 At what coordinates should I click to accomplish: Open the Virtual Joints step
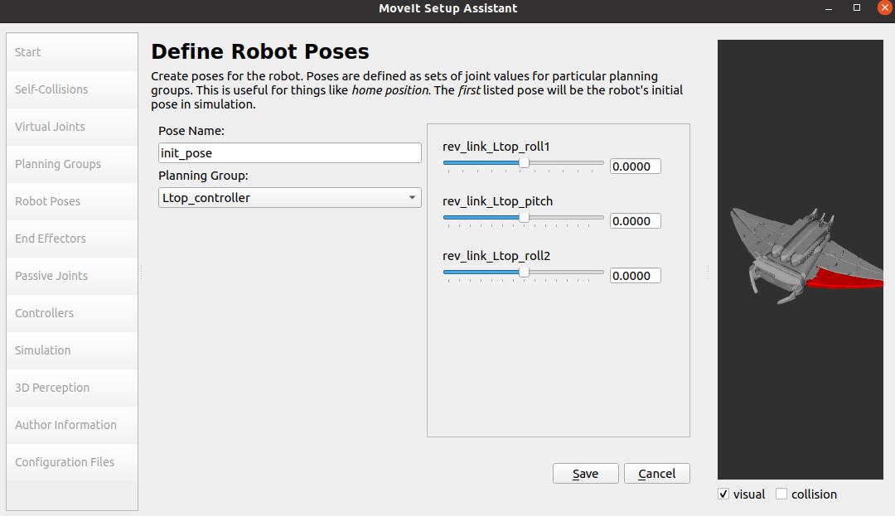tap(72, 127)
